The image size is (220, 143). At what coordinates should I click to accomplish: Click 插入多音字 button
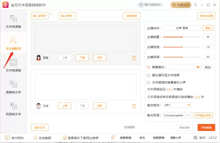point(40,16)
